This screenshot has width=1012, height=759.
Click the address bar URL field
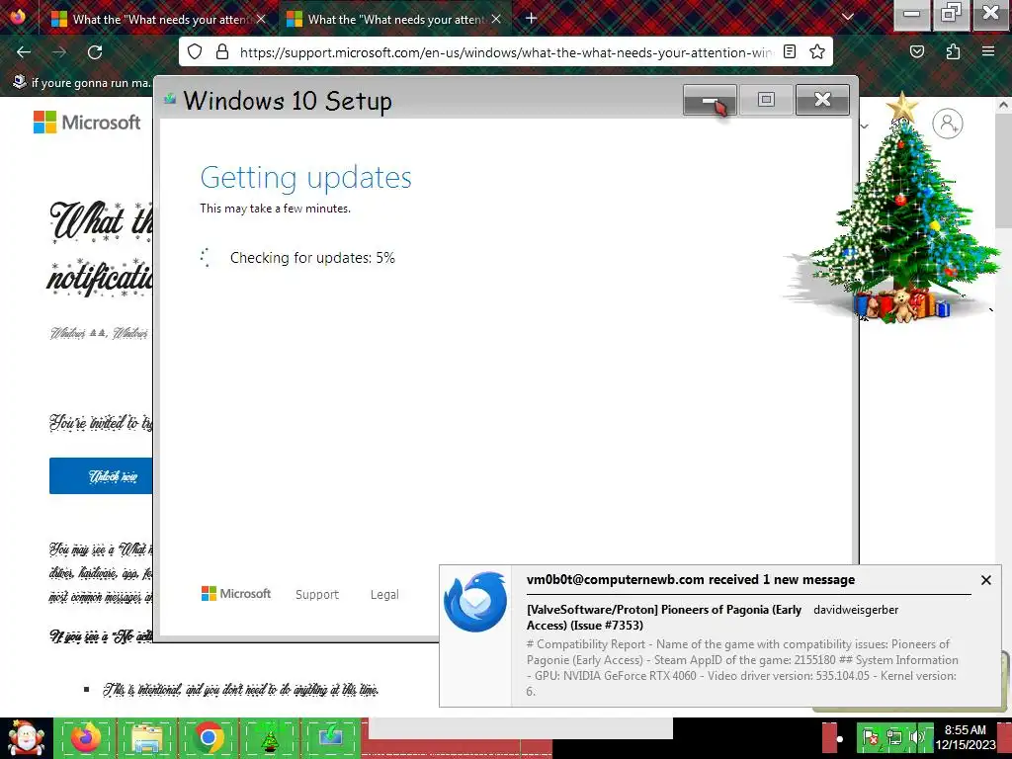505,52
